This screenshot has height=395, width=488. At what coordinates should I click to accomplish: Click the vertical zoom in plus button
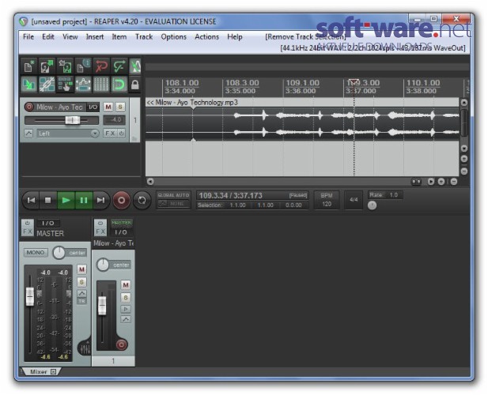[x=464, y=159]
